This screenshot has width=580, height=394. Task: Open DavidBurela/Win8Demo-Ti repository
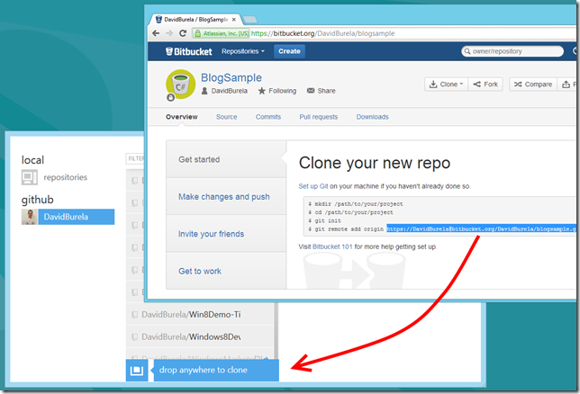click(x=199, y=315)
